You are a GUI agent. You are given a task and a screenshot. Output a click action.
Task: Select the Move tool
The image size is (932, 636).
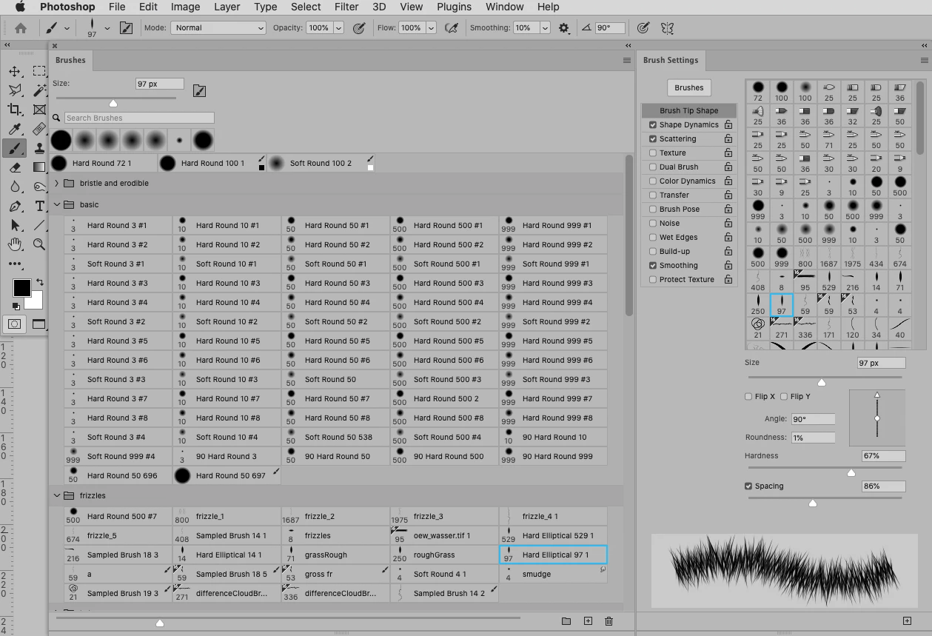14,71
